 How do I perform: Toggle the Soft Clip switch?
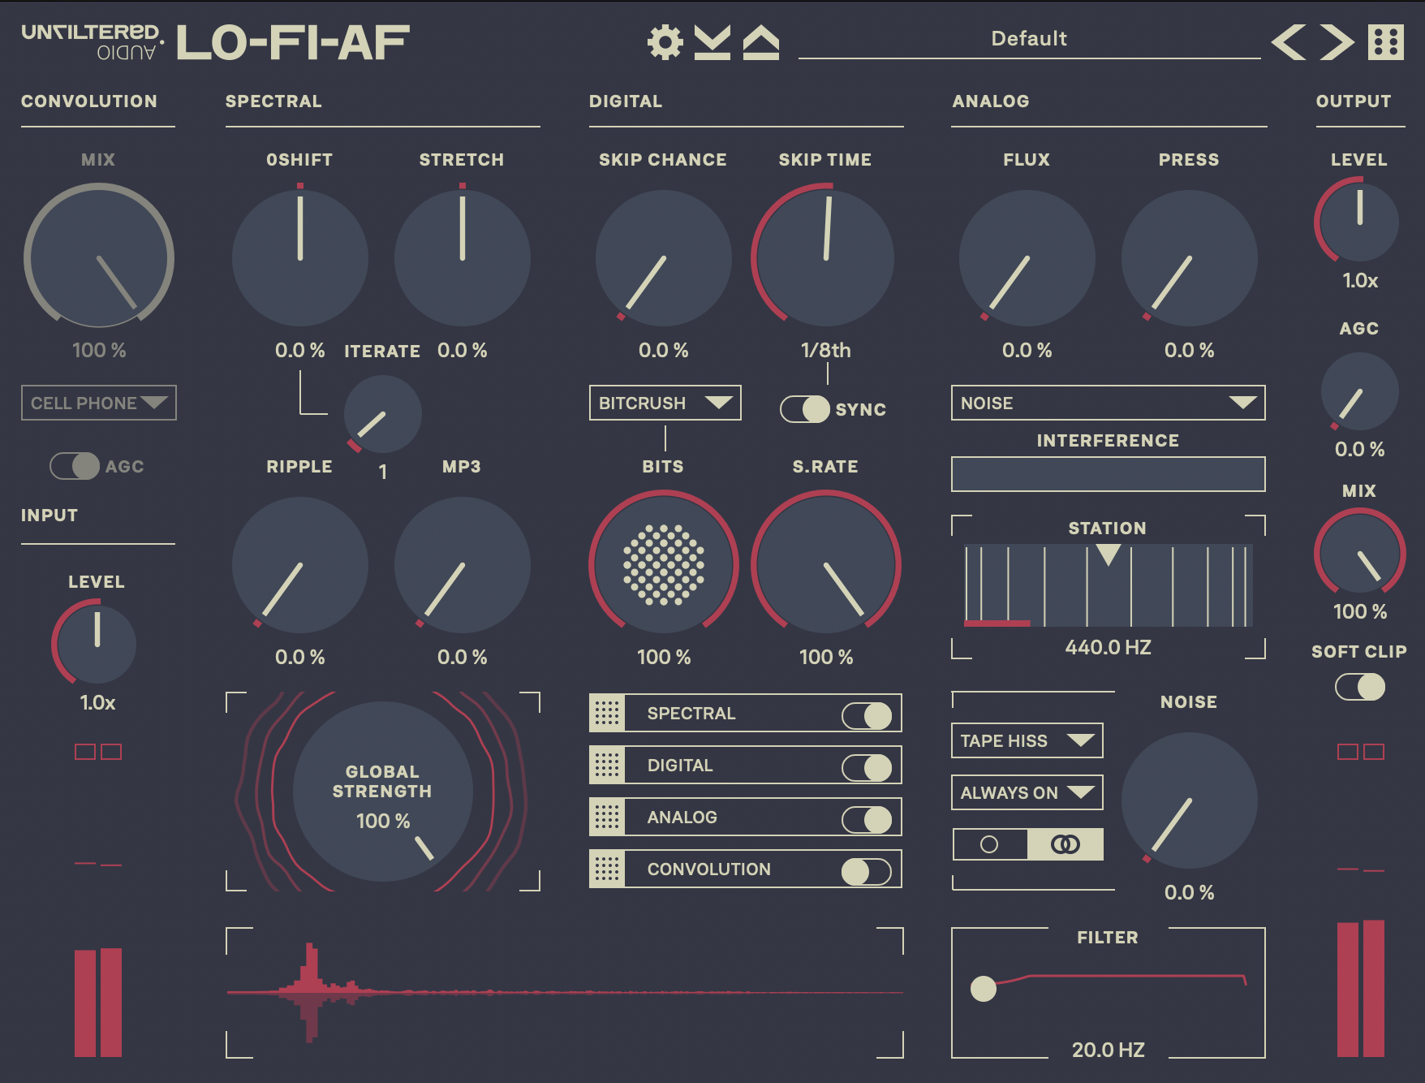[1360, 687]
